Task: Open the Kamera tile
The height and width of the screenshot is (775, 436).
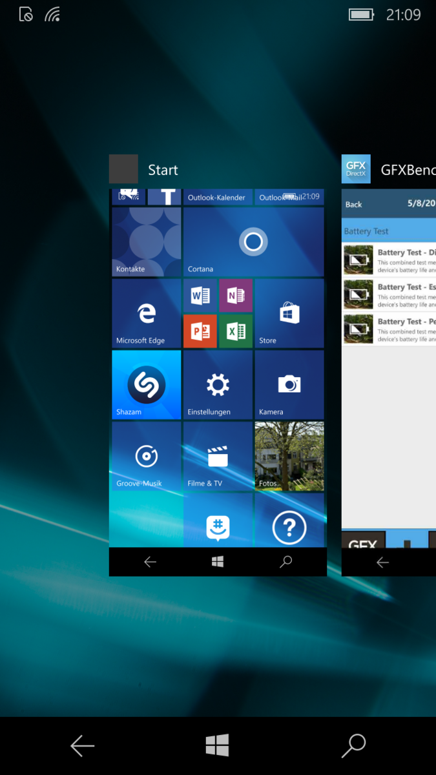Action: 289,385
